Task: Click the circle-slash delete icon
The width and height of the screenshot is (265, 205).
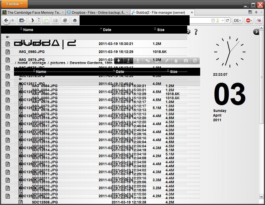Action: (x=195, y=60)
